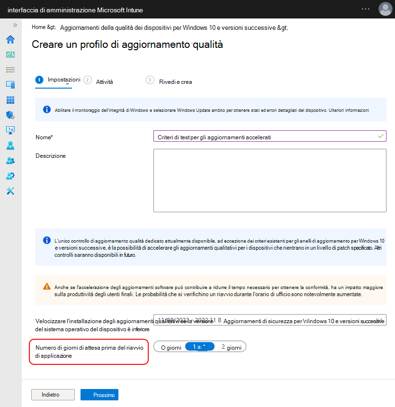The height and width of the screenshot is (407, 395).
Task: Click the Nome text field
Action: tap(269, 136)
